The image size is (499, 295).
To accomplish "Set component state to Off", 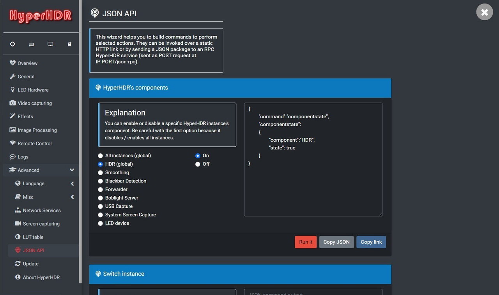I will [198, 164].
